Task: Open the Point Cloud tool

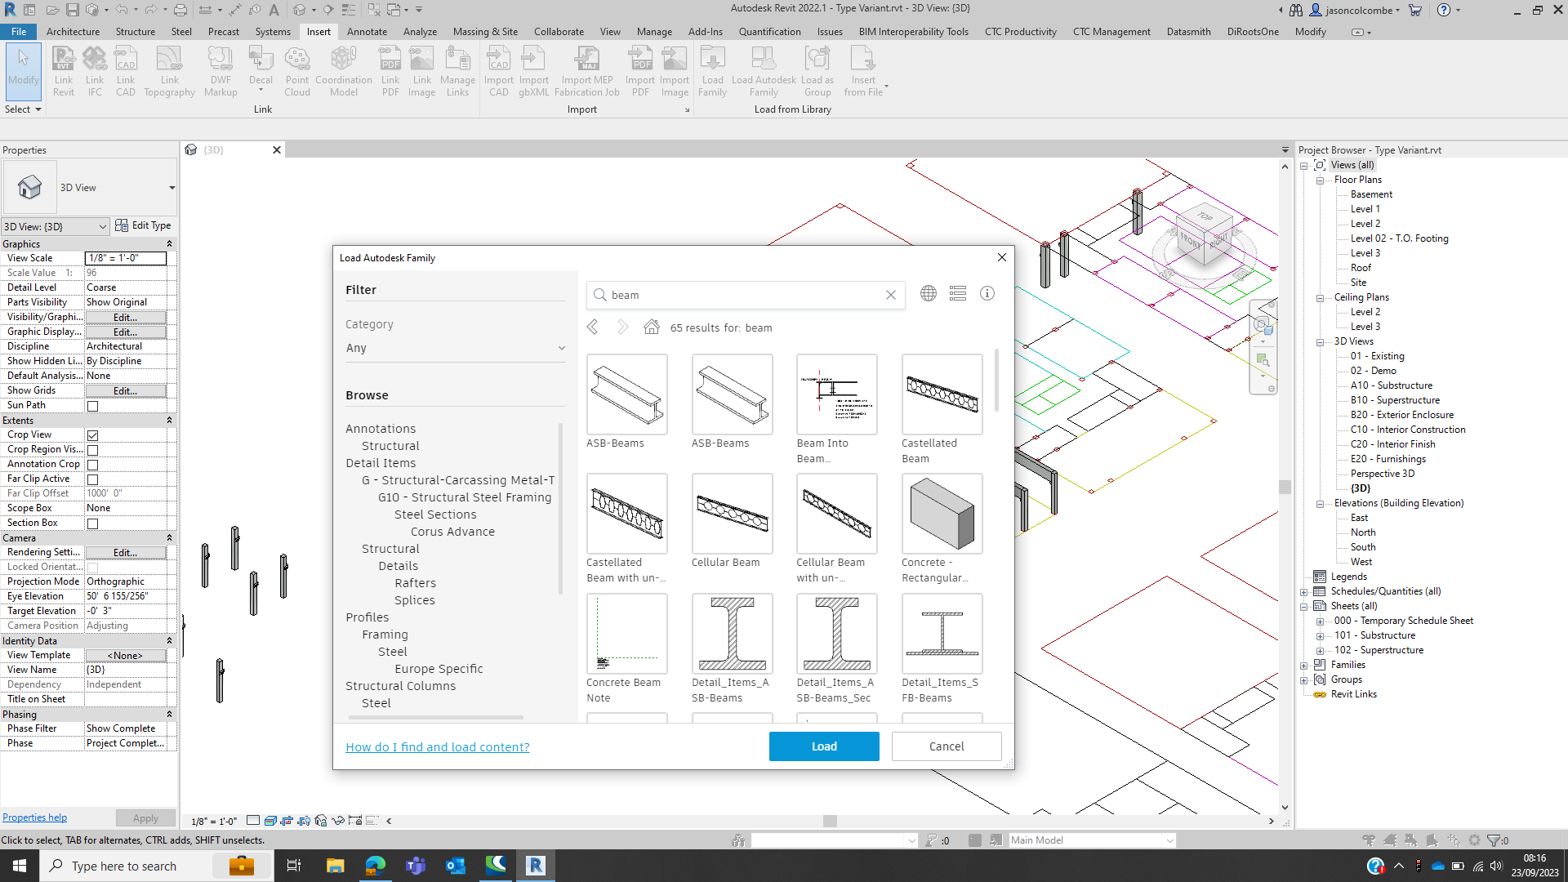Action: [296, 69]
